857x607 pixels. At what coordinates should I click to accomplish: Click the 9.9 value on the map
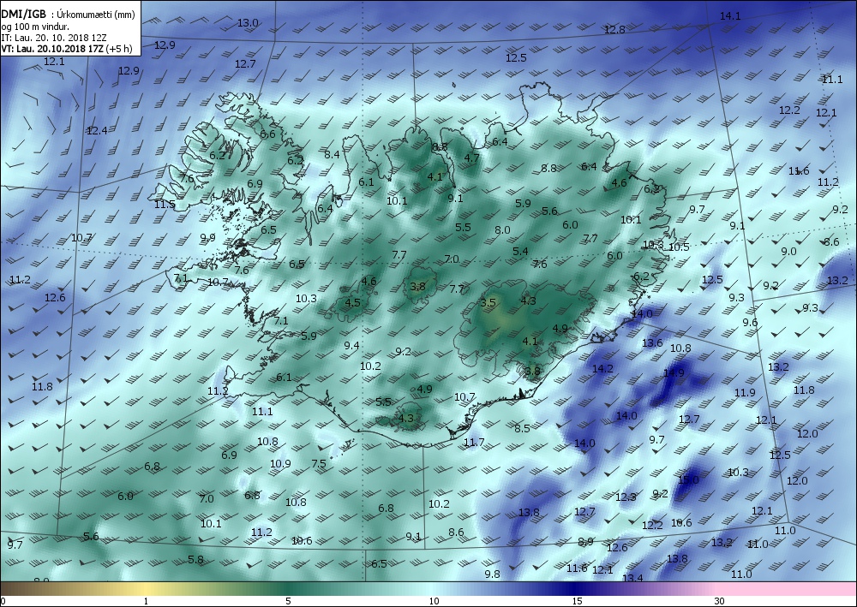click(x=207, y=237)
